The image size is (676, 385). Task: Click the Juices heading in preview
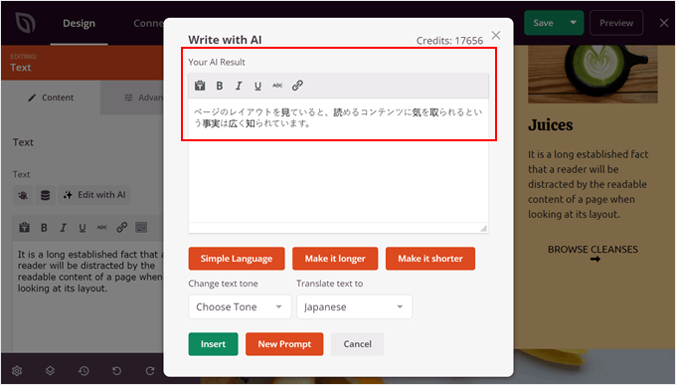pos(551,125)
